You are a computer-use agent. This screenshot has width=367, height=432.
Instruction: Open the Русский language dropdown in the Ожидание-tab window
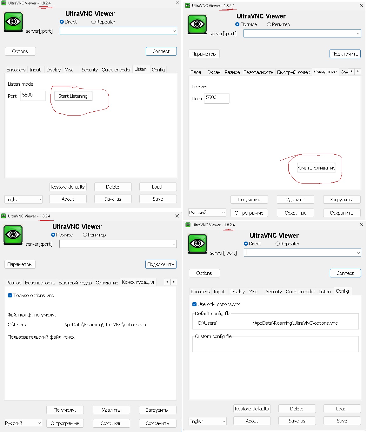[x=207, y=213]
